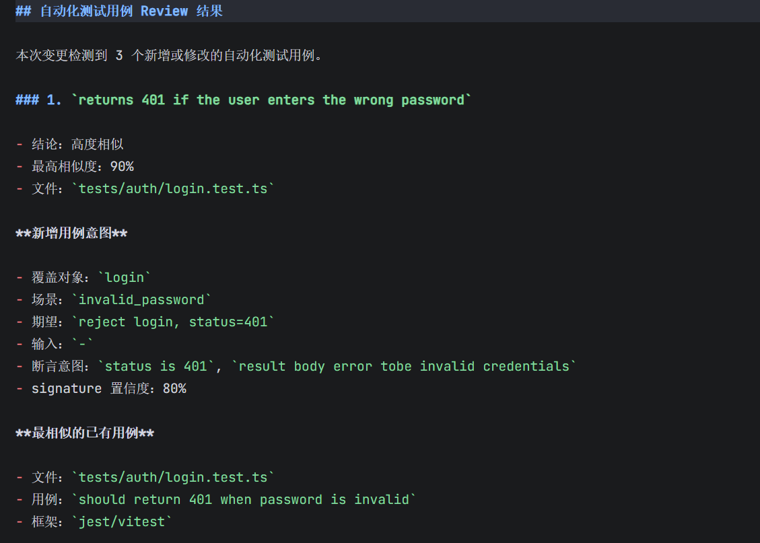This screenshot has height=543, width=760.
Task: Click the 覆盖对象 login code span
Action: pyautogui.click(x=125, y=277)
